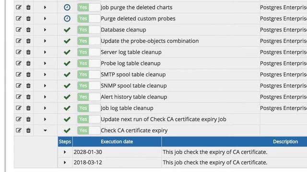307x172 pixels.
Task: Expand 'Alert history table cleanup' row
Action: pos(45,97)
